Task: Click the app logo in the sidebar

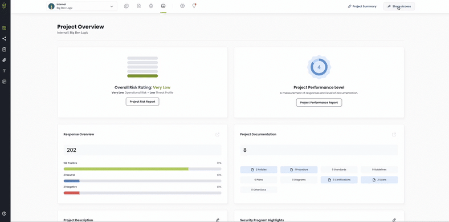Action: pyautogui.click(x=4, y=6)
